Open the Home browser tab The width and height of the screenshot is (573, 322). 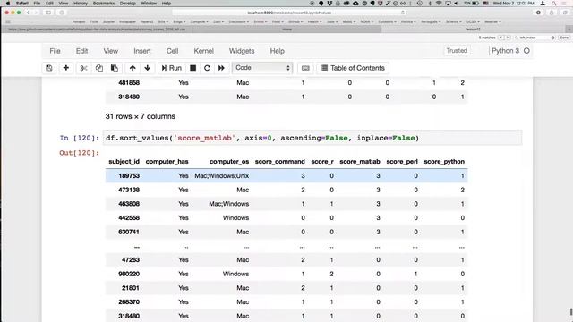tap(286, 30)
